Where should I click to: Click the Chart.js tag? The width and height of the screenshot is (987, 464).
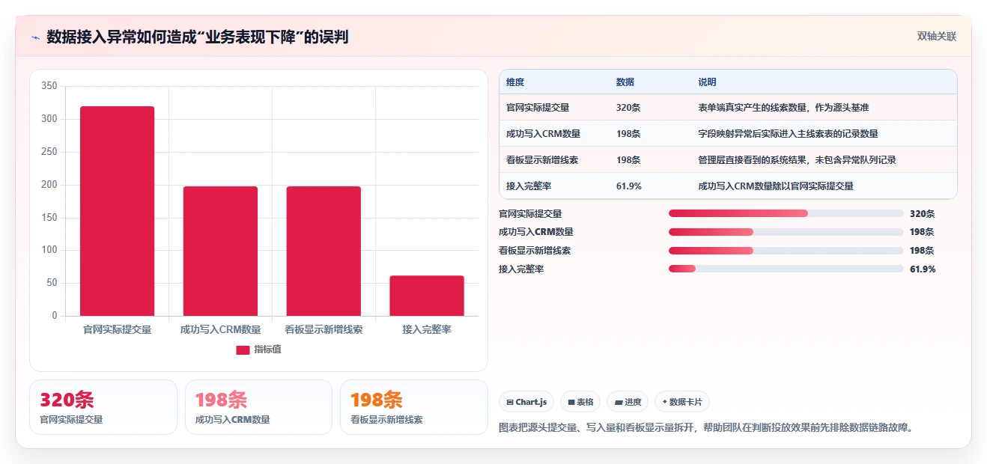click(x=526, y=402)
